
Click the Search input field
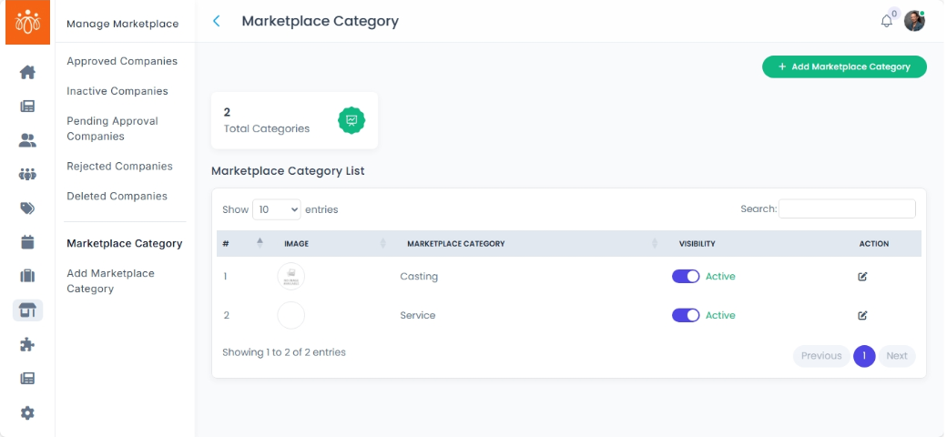847,209
